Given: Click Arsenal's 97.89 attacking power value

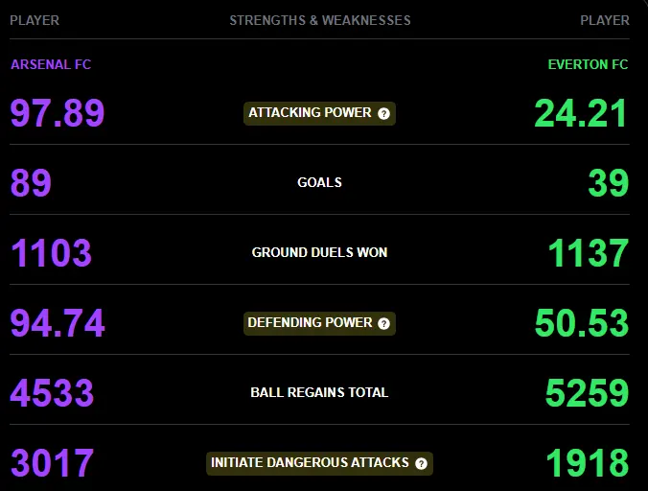Looking at the screenshot, I should (x=58, y=112).
